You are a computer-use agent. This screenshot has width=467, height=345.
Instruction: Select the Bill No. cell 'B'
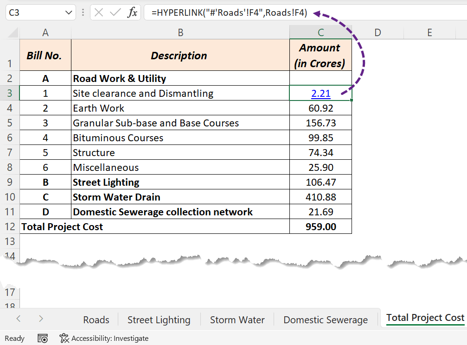(x=45, y=182)
